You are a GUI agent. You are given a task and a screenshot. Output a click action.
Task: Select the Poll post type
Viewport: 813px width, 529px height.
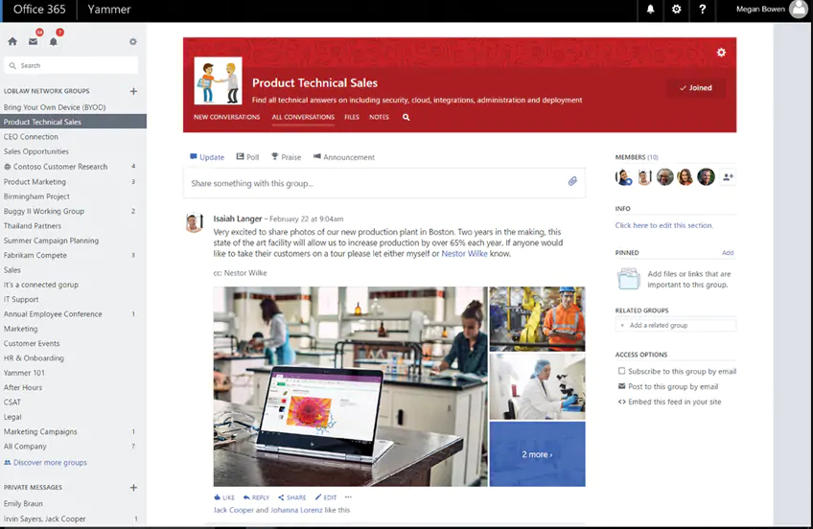[x=248, y=157]
